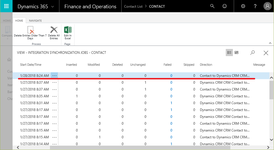Click the Message column header

259,65
